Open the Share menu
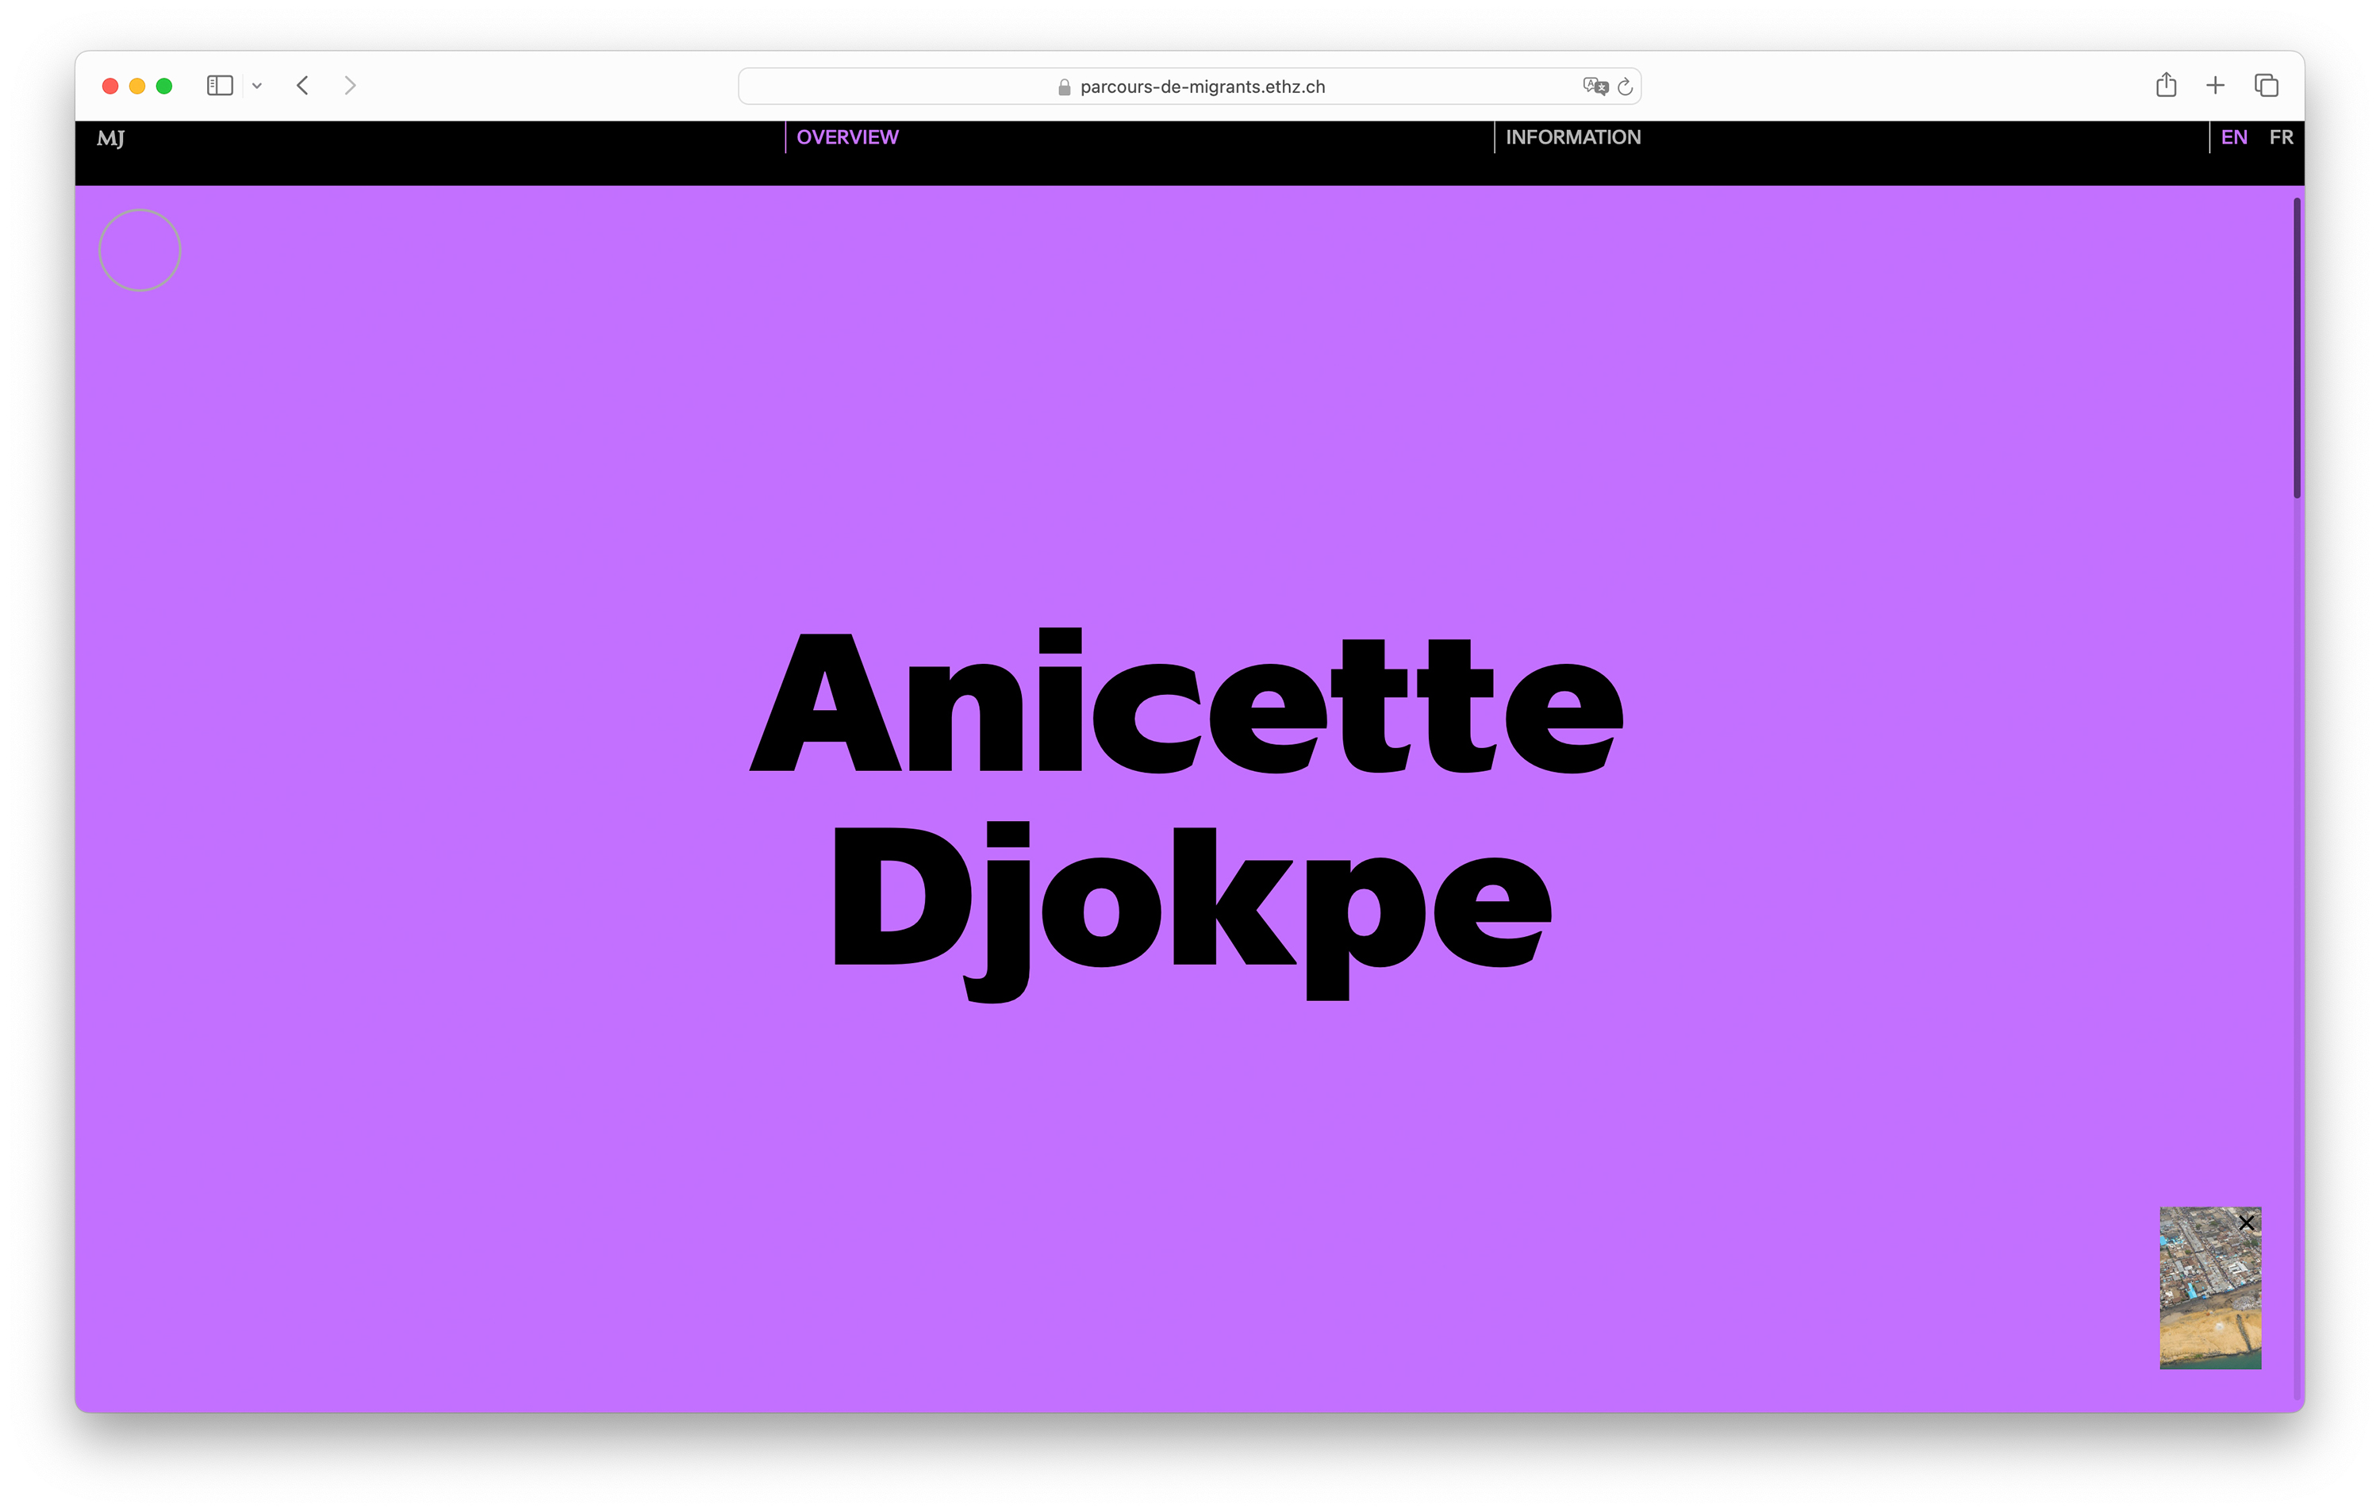Screen dimensions: 2380x1512 tap(2166, 85)
